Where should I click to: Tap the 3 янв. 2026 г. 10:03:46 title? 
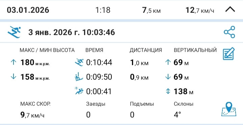(72, 32)
